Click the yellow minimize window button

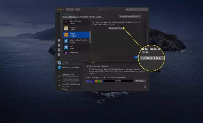(60, 9)
